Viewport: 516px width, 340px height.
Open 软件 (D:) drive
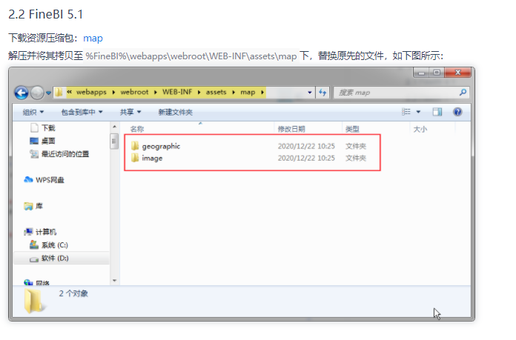[55, 258]
